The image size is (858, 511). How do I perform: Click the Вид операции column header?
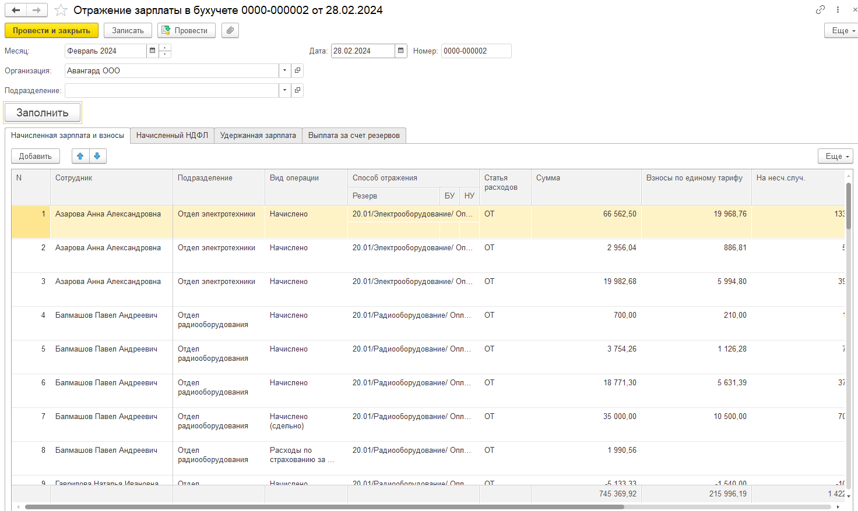pyautogui.click(x=306, y=187)
